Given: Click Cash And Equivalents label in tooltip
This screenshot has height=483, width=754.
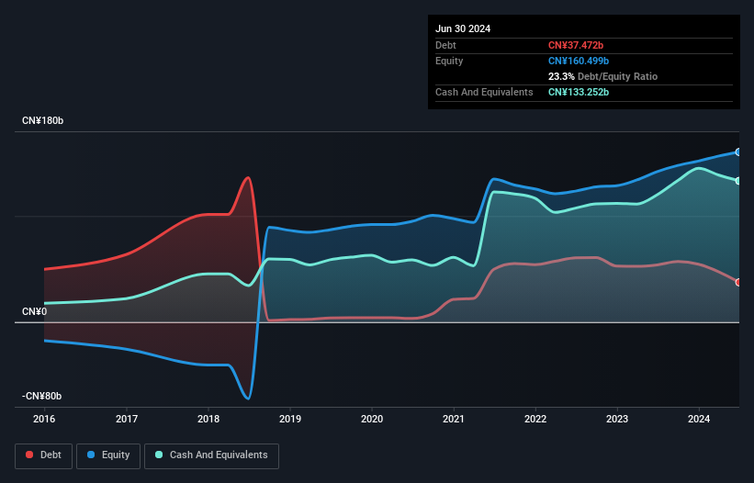Looking at the screenshot, I should click(x=484, y=92).
